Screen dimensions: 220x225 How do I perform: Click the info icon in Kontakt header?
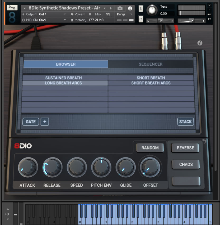(130, 8)
